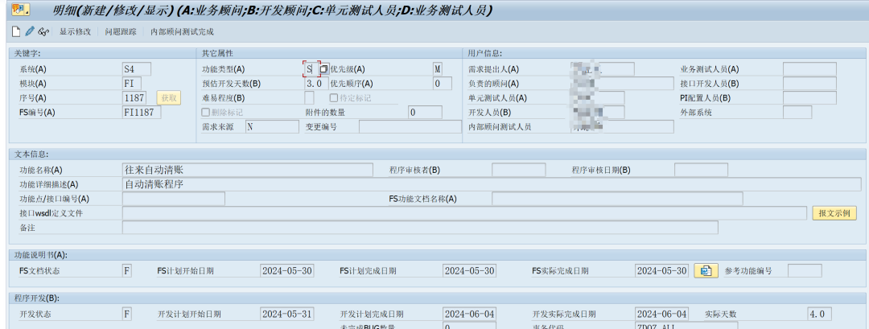Click the 模块(A) field with FI
869x329 pixels.
tap(132, 84)
